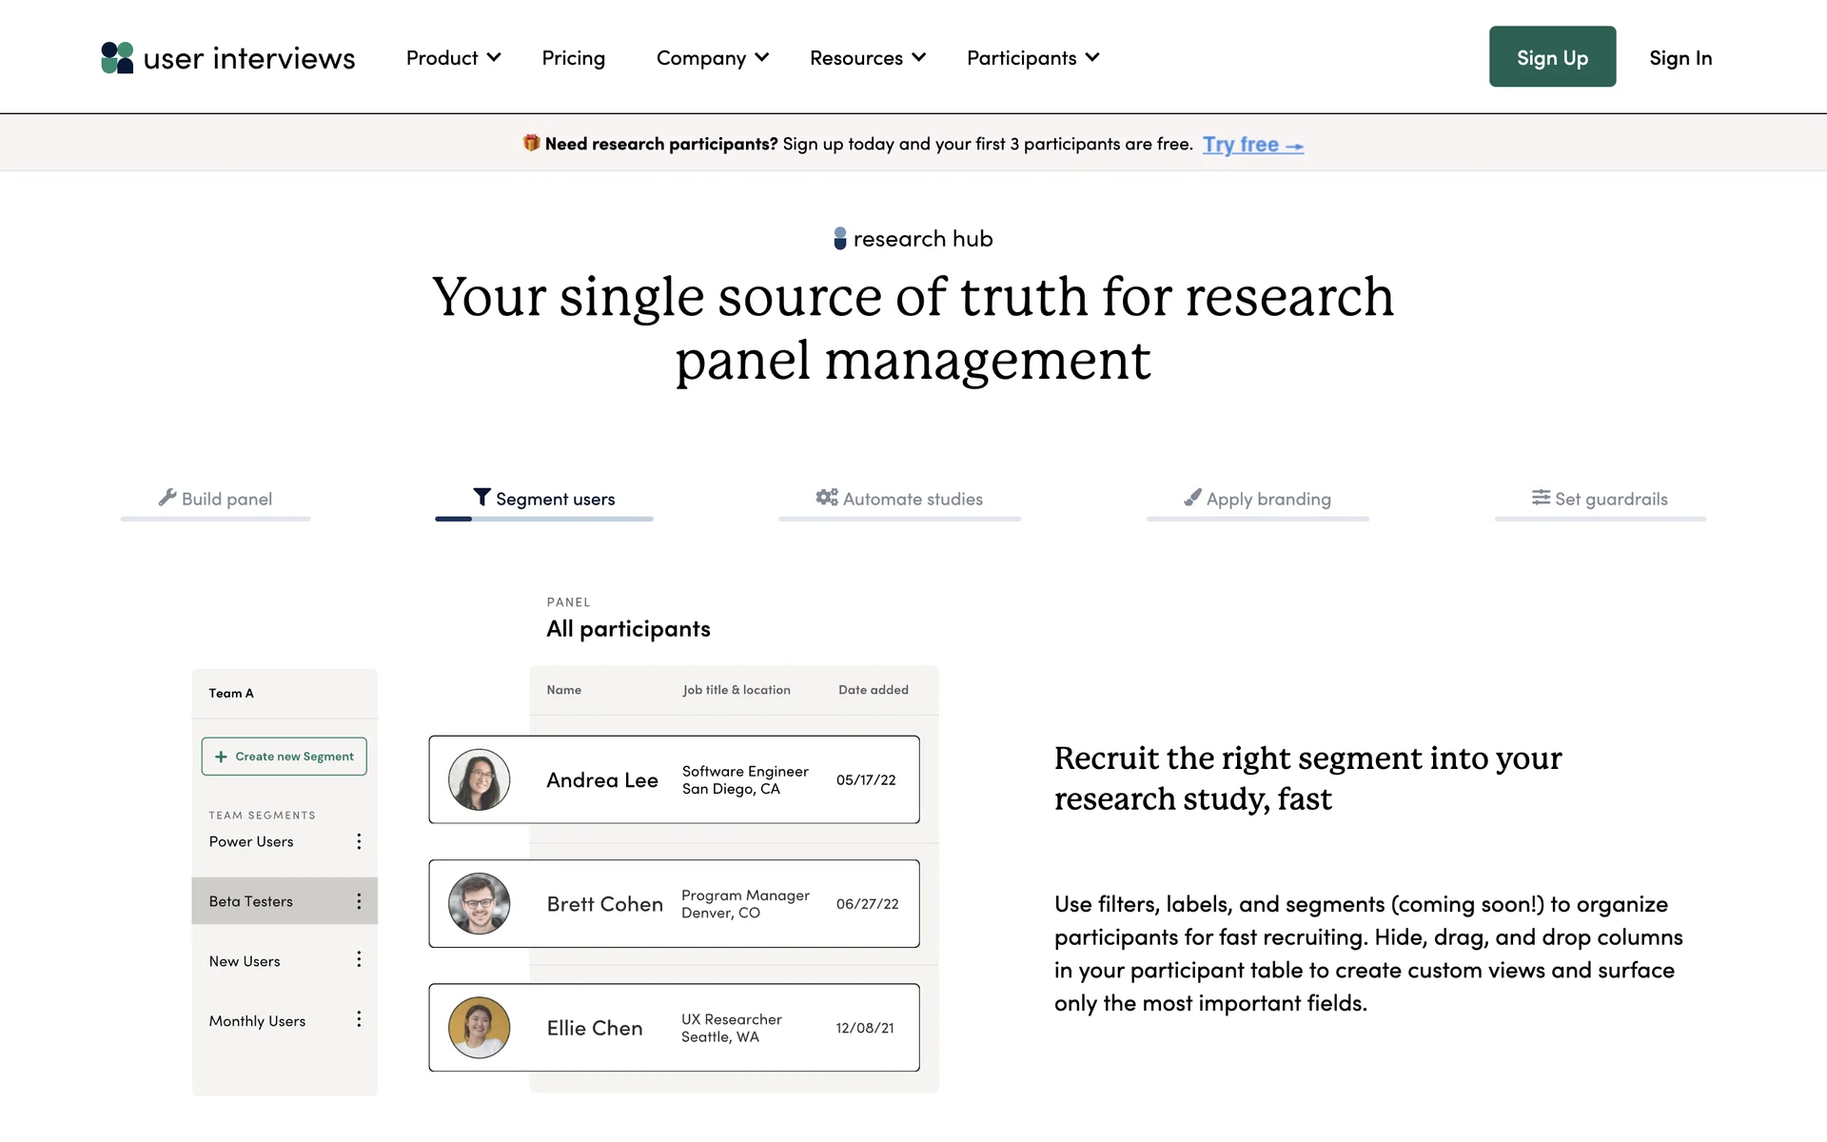Expand the Company dropdown menu

(x=712, y=58)
